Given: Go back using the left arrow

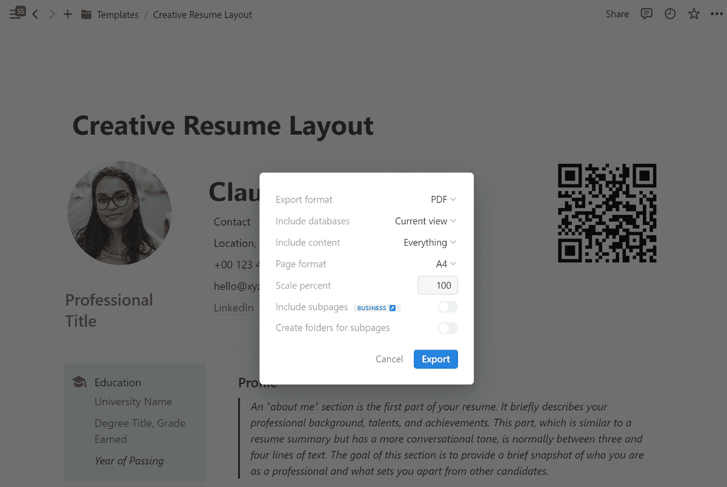Looking at the screenshot, I should click(35, 15).
